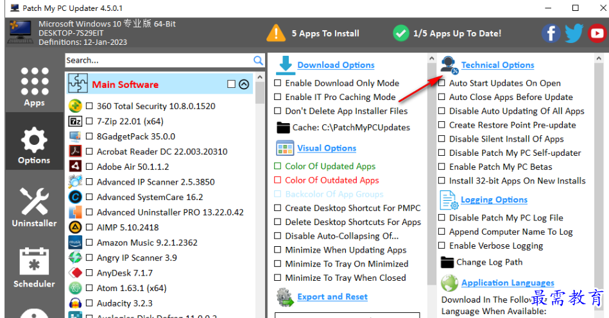Check Disable Silent Install Of Apps

pos(442,139)
